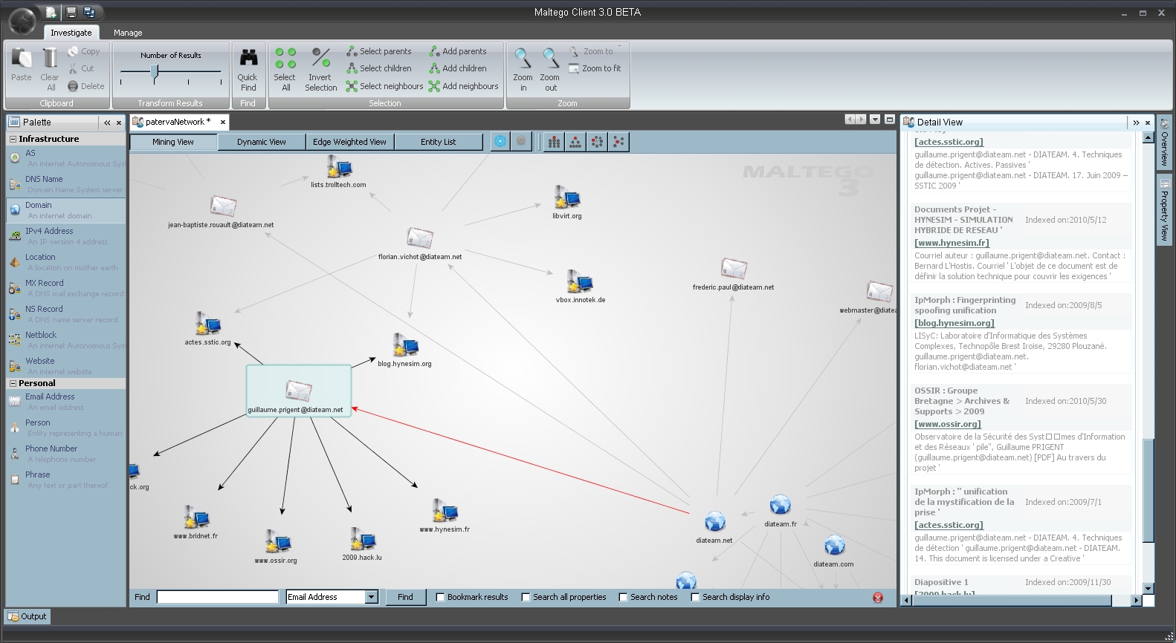Enable Search notes checkbox

click(x=623, y=597)
